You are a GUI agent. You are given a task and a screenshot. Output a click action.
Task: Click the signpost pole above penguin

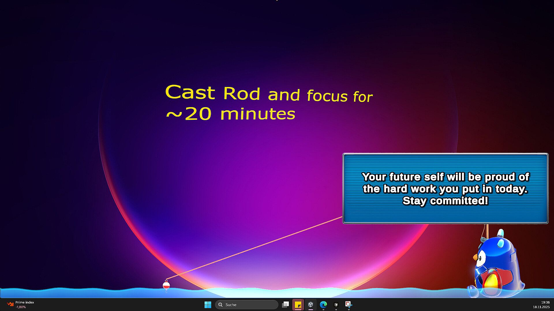pos(487,230)
